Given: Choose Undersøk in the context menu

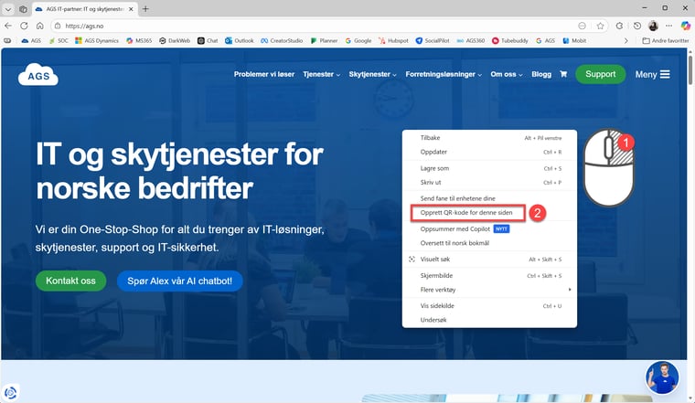Looking at the screenshot, I should point(489,320).
